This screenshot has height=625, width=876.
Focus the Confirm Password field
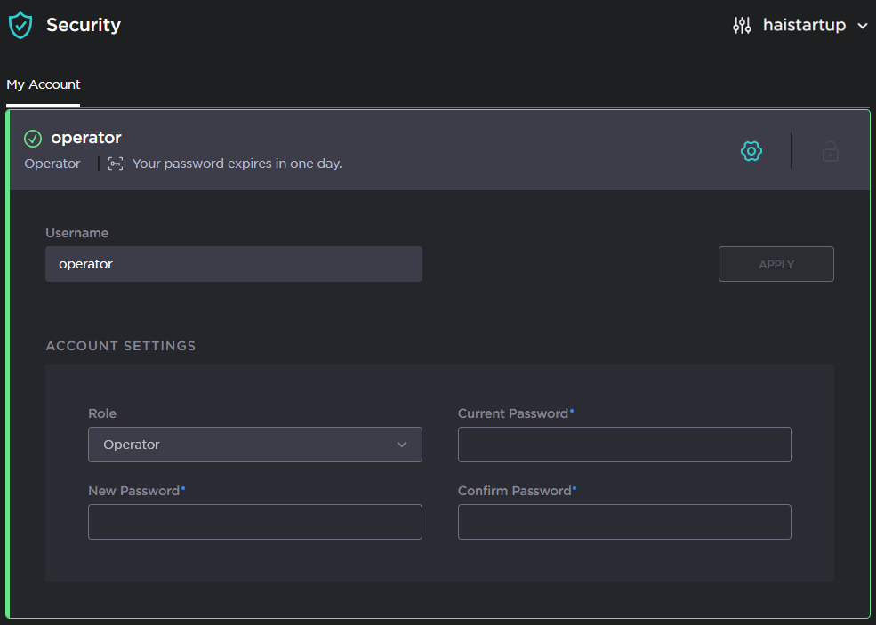[x=623, y=522]
